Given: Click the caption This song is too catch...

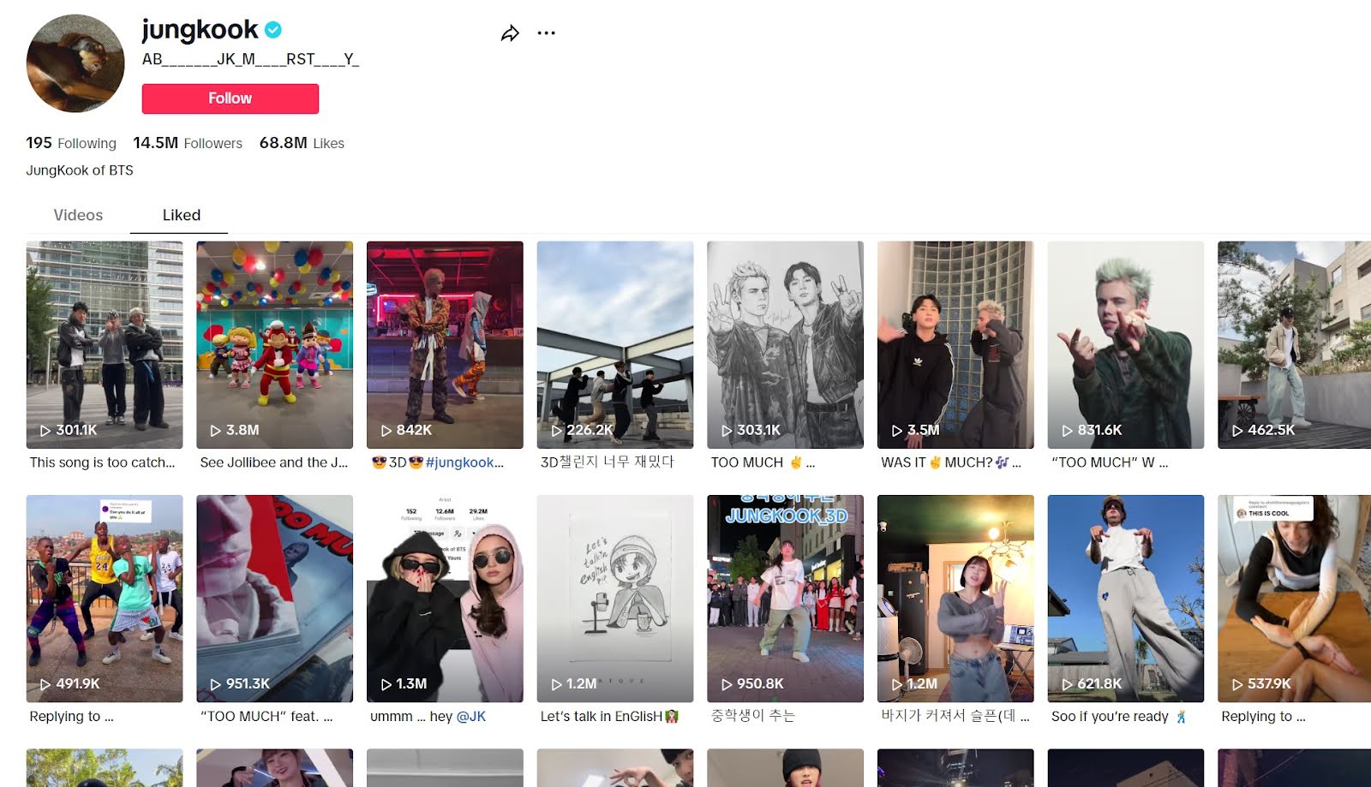Looking at the screenshot, I should click(x=102, y=462).
